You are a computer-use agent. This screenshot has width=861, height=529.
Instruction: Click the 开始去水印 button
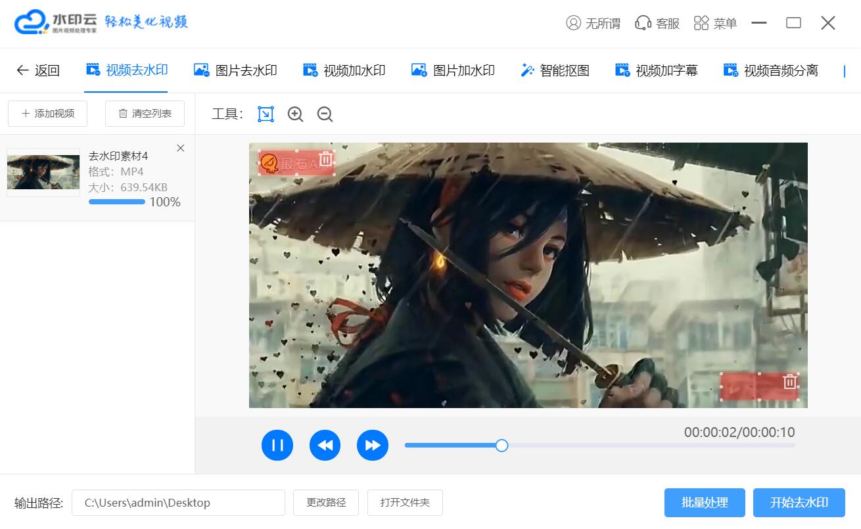[x=799, y=503]
